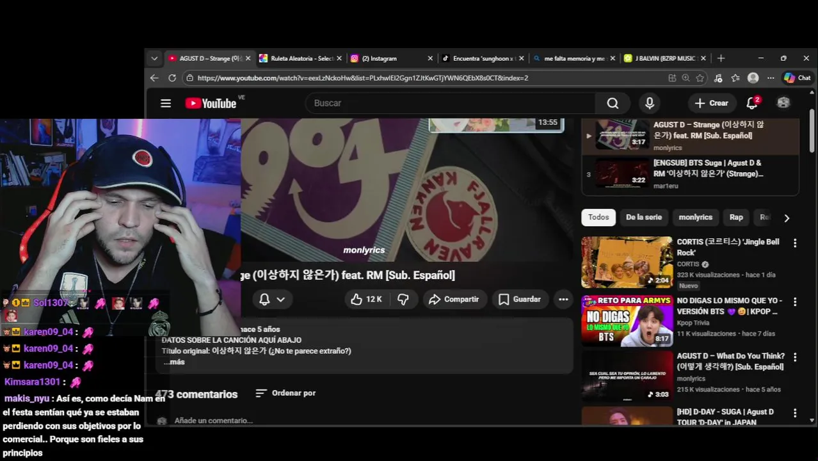Switch to the Encuentra 'sunghoon' TikTok tab

tap(483, 58)
